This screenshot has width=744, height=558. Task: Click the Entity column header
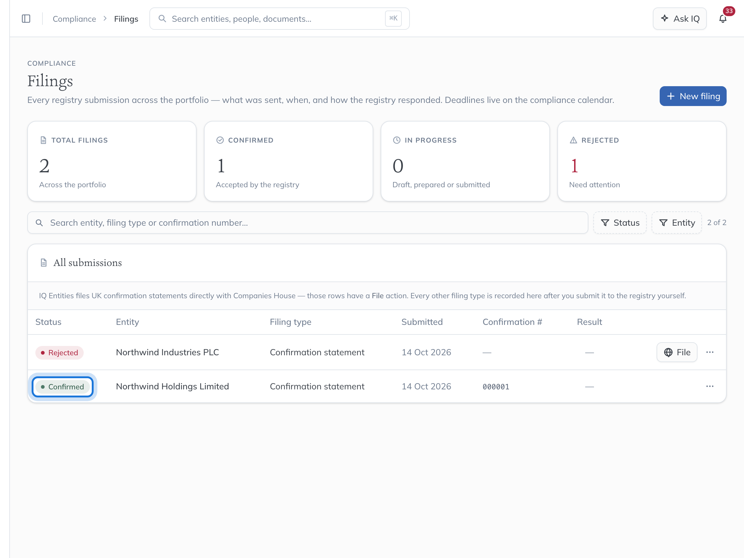127,322
